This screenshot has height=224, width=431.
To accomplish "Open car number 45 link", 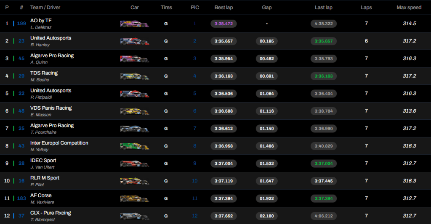I will [x=21, y=58].
